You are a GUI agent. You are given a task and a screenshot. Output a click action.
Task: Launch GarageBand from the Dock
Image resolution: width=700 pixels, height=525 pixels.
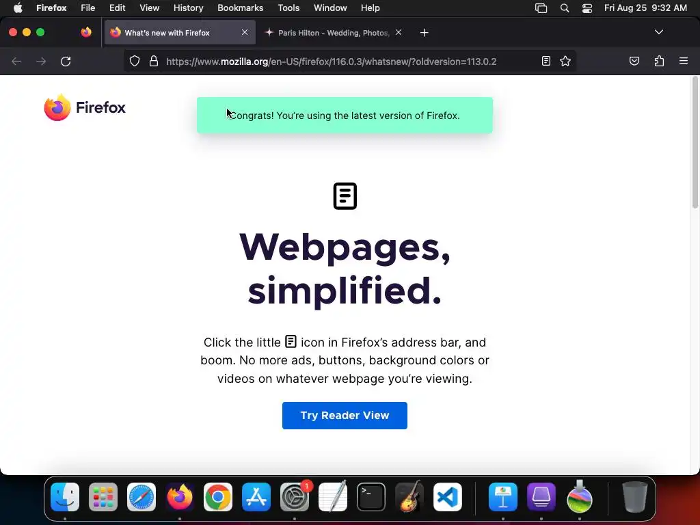point(409,497)
